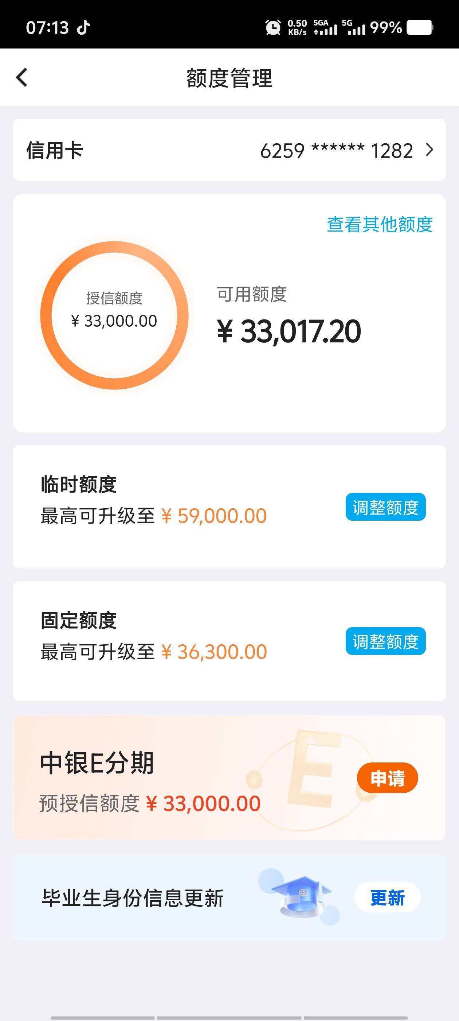Apply for 中银E分期 installment

click(387, 778)
